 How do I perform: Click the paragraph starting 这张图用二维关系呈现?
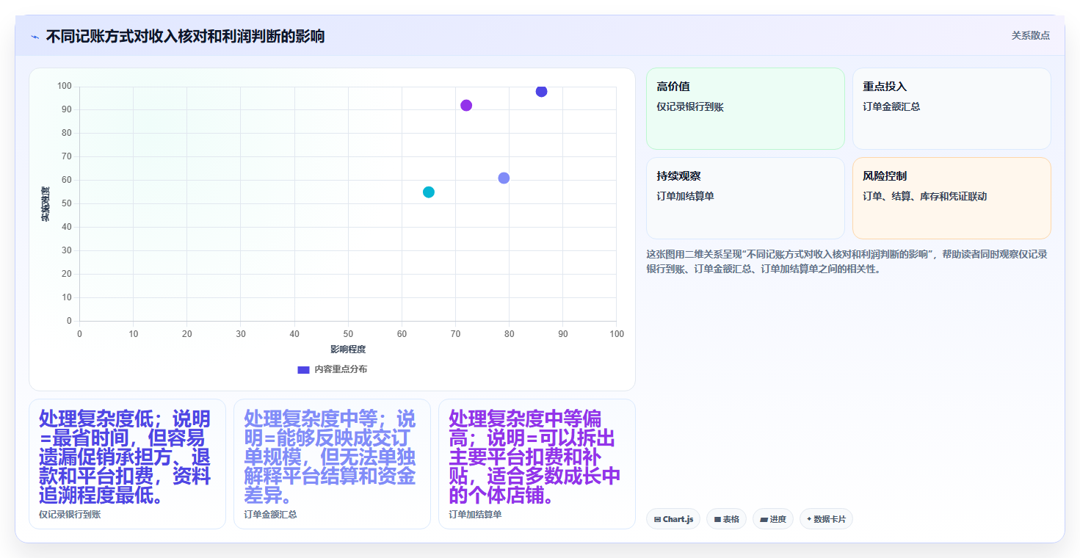point(847,261)
